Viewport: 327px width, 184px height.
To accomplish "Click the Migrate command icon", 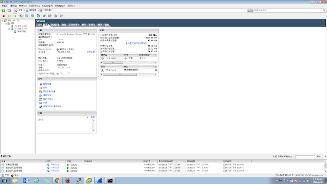I will [x=41, y=103].
